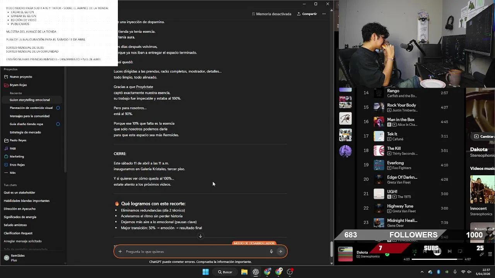The image size is (495, 278).
Task: Click the scroll-to-bottom arrow above the prompt
Action: (x=200, y=236)
